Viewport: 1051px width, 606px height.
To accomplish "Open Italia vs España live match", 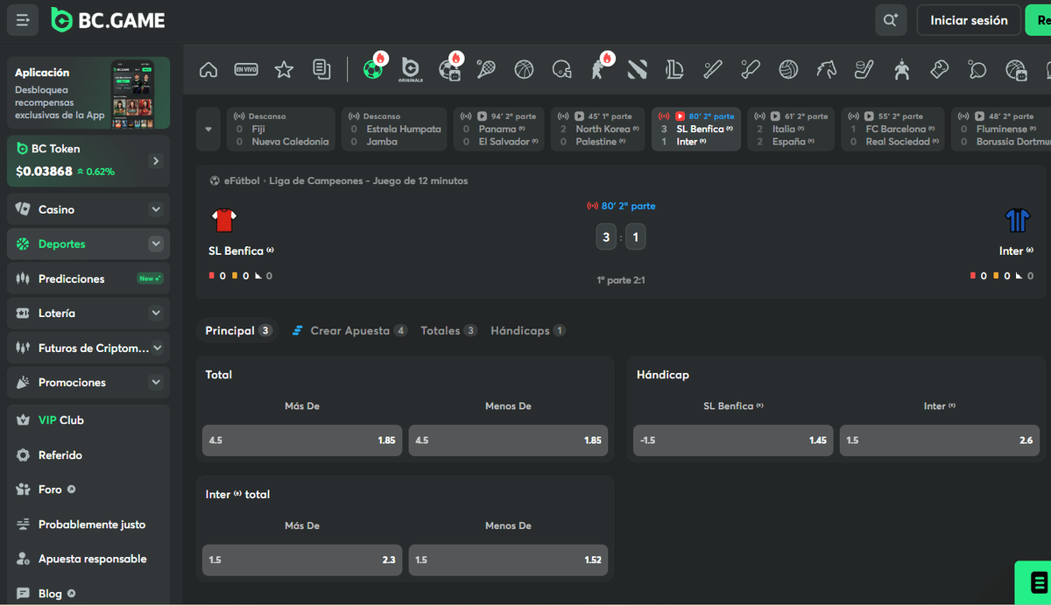I will click(792, 130).
